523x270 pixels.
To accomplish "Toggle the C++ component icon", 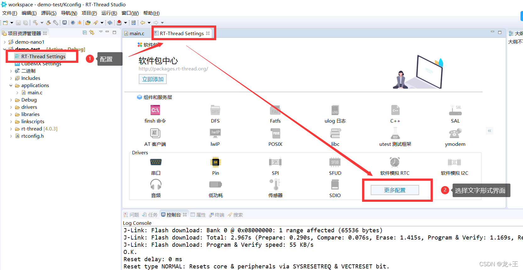I will (x=395, y=110).
